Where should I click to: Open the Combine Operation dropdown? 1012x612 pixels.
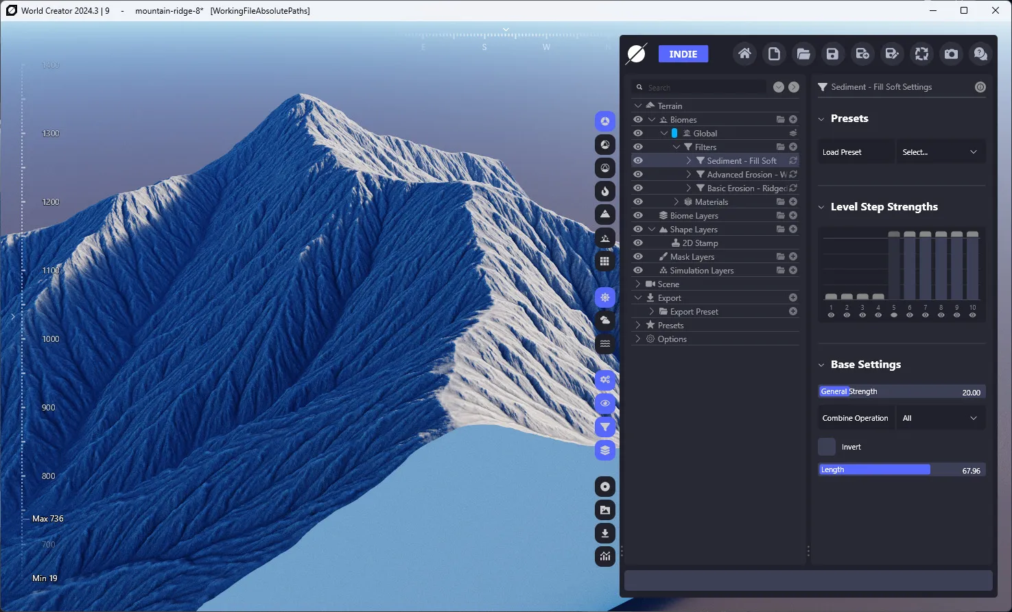(x=941, y=418)
